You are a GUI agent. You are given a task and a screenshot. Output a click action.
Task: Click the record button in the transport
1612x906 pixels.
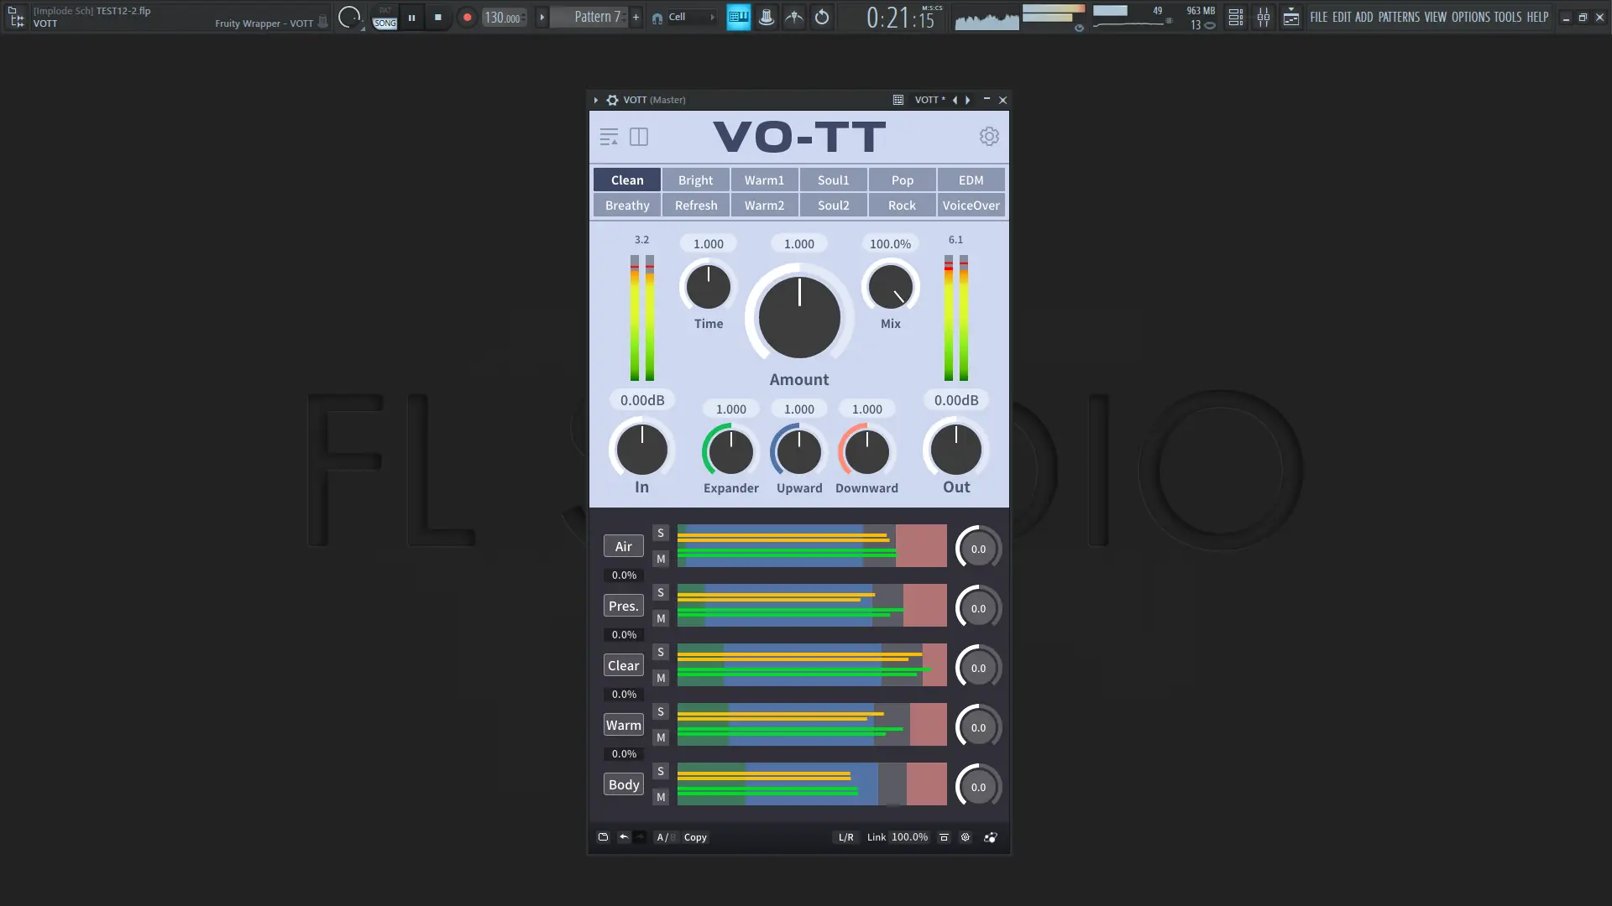click(467, 17)
